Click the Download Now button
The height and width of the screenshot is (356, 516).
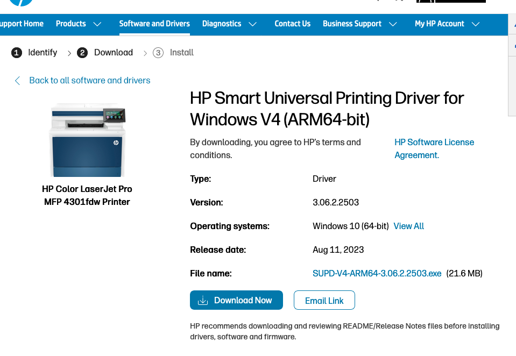pyautogui.click(x=236, y=300)
